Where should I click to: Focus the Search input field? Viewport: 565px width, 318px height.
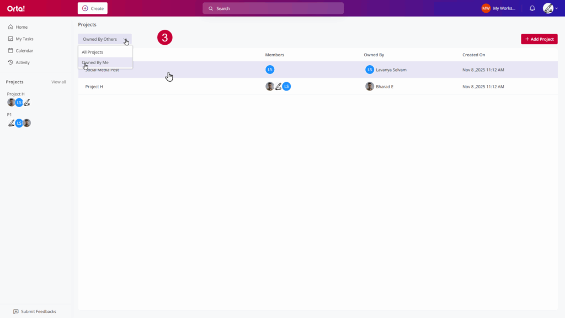273,8
